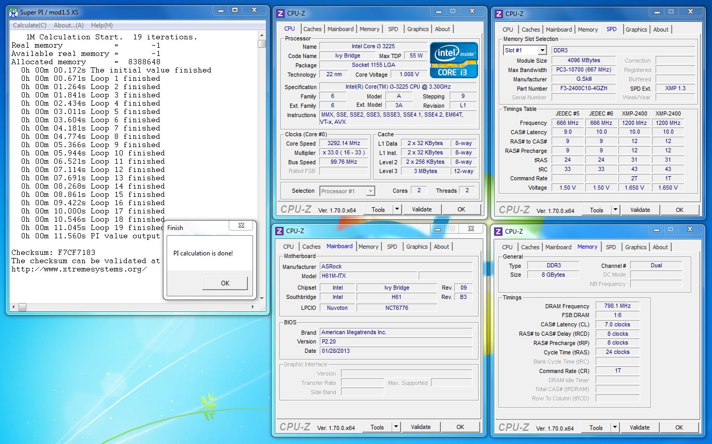Click the Part Number field F3-2400C10-4GZH
Image resolution: width=712 pixels, height=444 pixels.
[583, 89]
